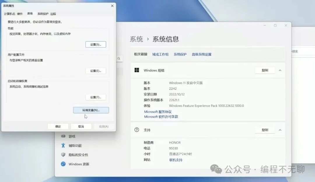Click the question mark icon beside 支持
Image resolution: width=315 pixels, height=182 pixels.
point(136,130)
